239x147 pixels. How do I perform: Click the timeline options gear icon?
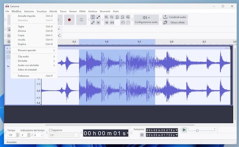(x=9, y=42)
